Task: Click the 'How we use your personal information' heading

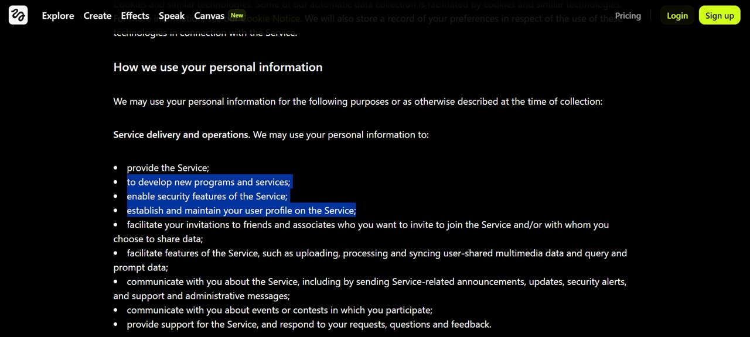Action: coord(218,67)
